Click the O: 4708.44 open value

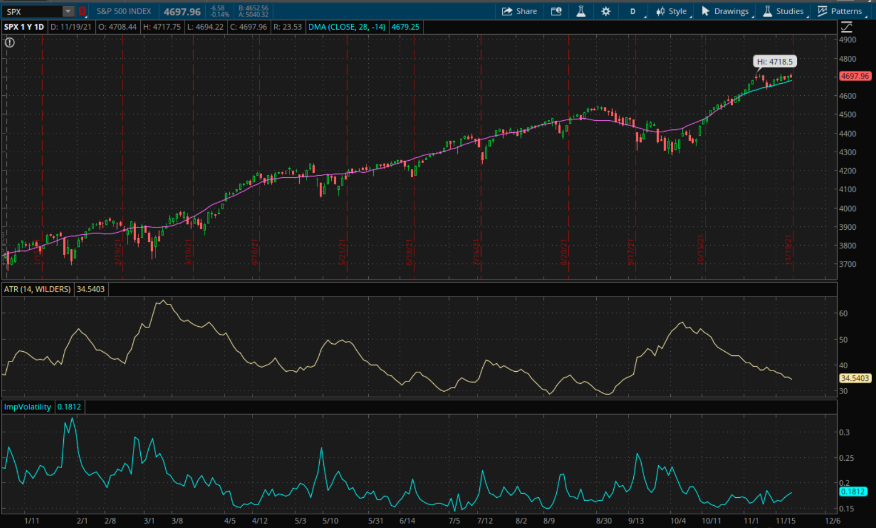[x=117, y=27]
